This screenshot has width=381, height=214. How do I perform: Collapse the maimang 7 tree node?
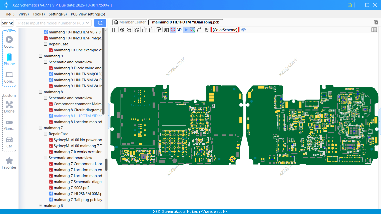(41, 128)
